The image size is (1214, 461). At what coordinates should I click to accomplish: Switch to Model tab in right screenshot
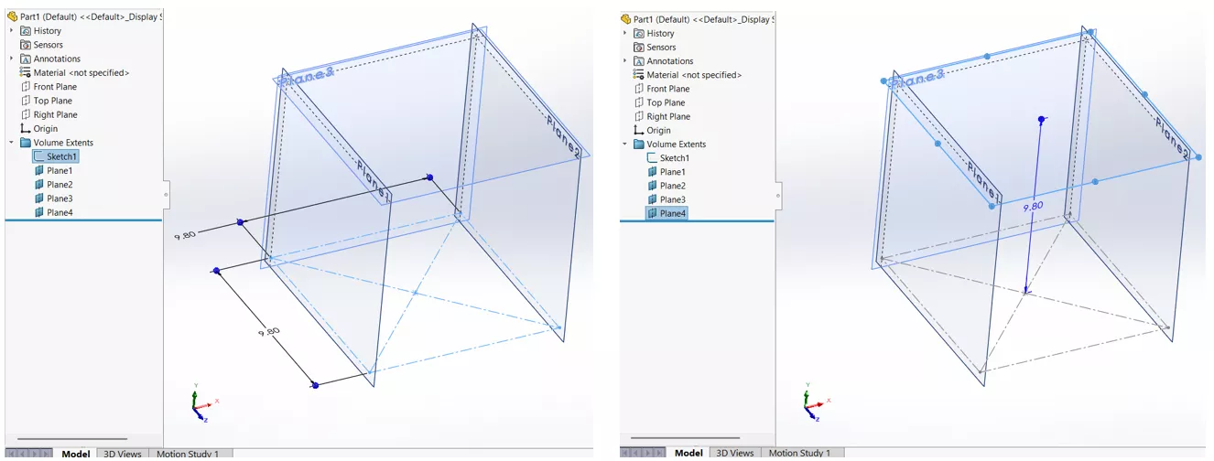point(688,454)
